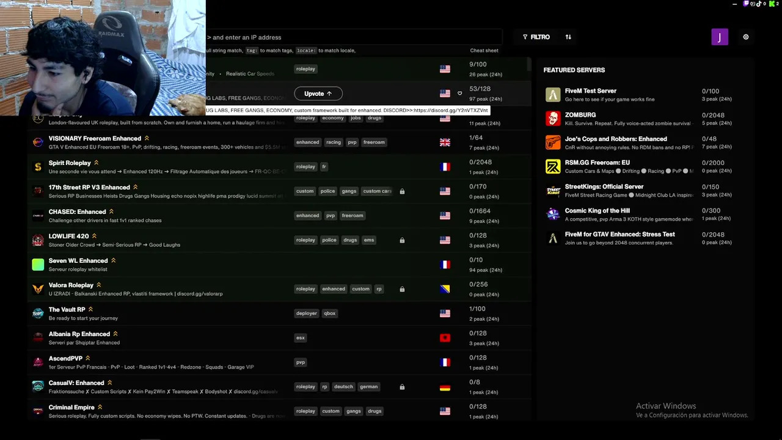782x440 pixels.
Task: Open Joe's Cops and Robbers: Enhanced
Action: coord(616,139)
